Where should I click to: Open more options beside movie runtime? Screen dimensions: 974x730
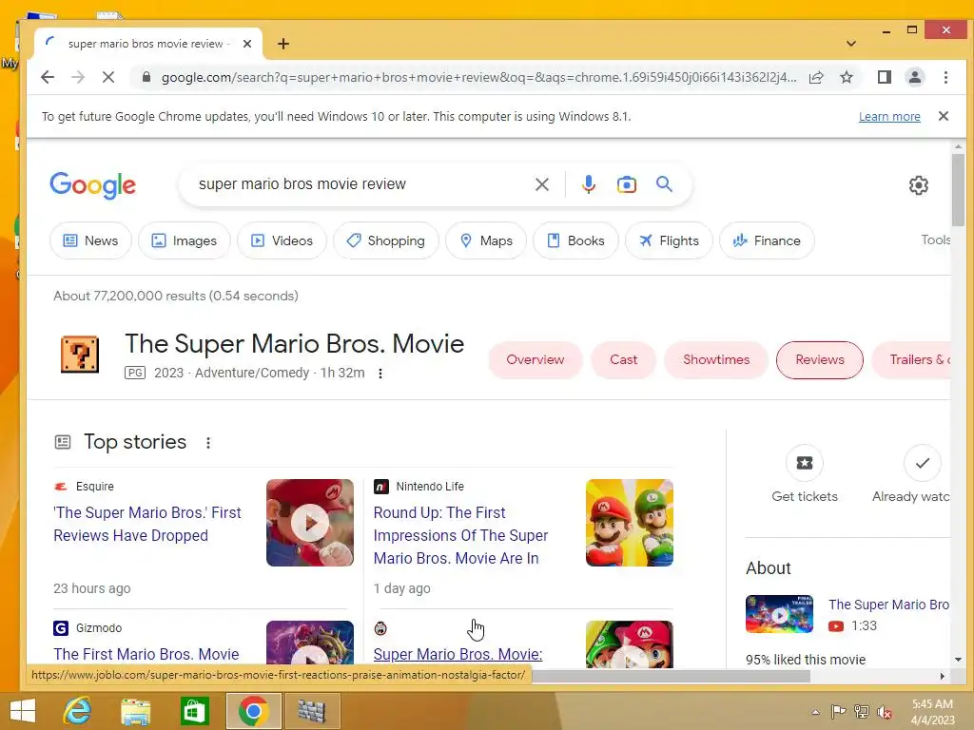coord(380,373)
